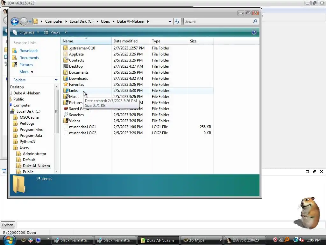
Task: Expand arrow after Local Disk (C:) breadcrumb
Action: click(97, 21)
